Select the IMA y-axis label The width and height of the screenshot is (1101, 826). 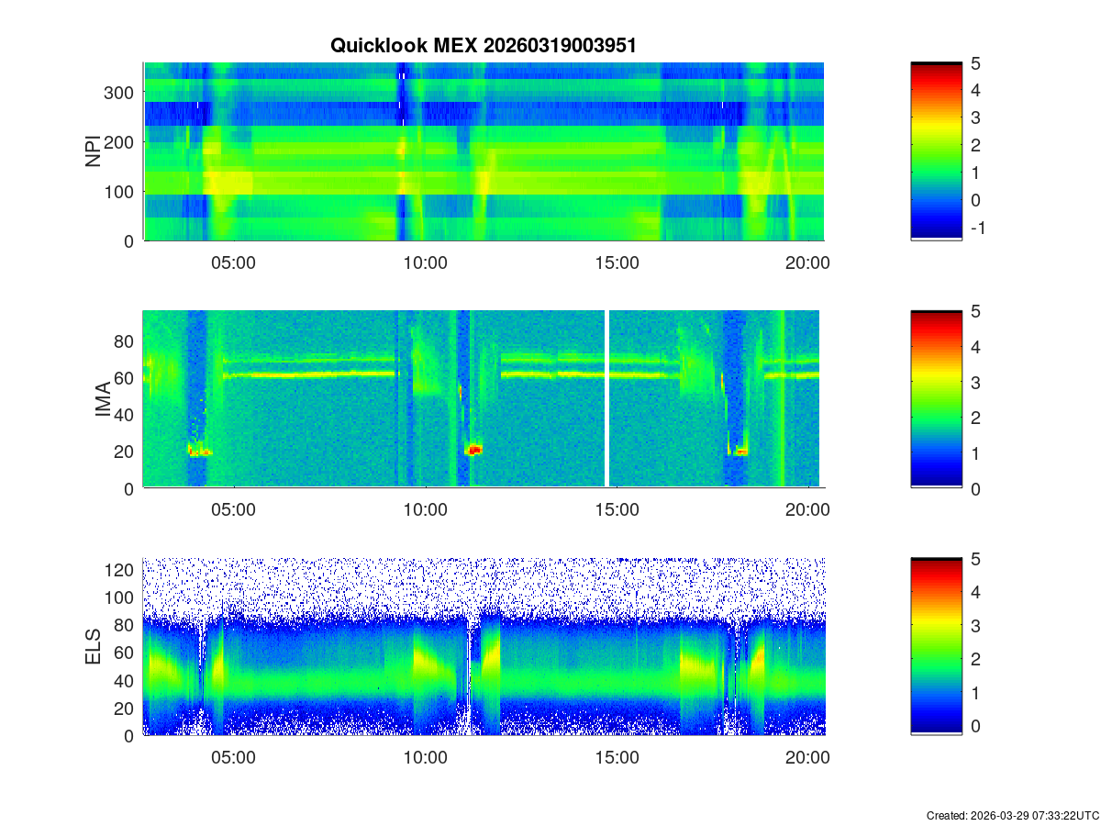click(103, 400)
